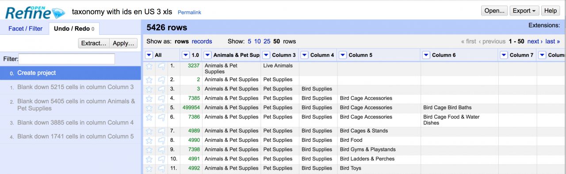Toggle star on row 4
Image resolution: width=566 pixels, height=174 pixels.
pos(149,99)
